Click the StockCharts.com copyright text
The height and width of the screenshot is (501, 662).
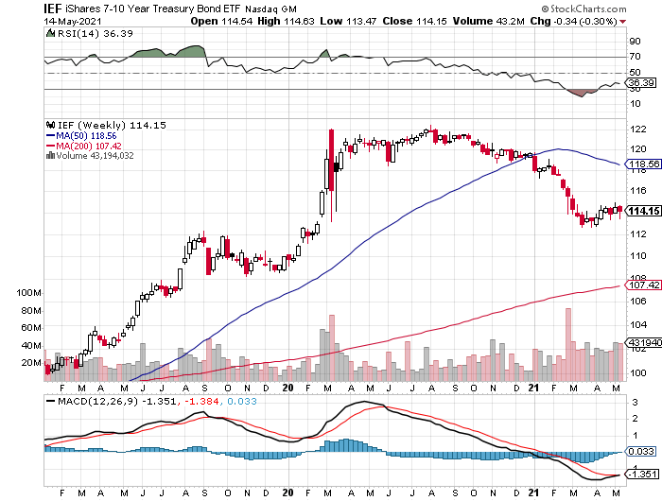click(584, 9)
